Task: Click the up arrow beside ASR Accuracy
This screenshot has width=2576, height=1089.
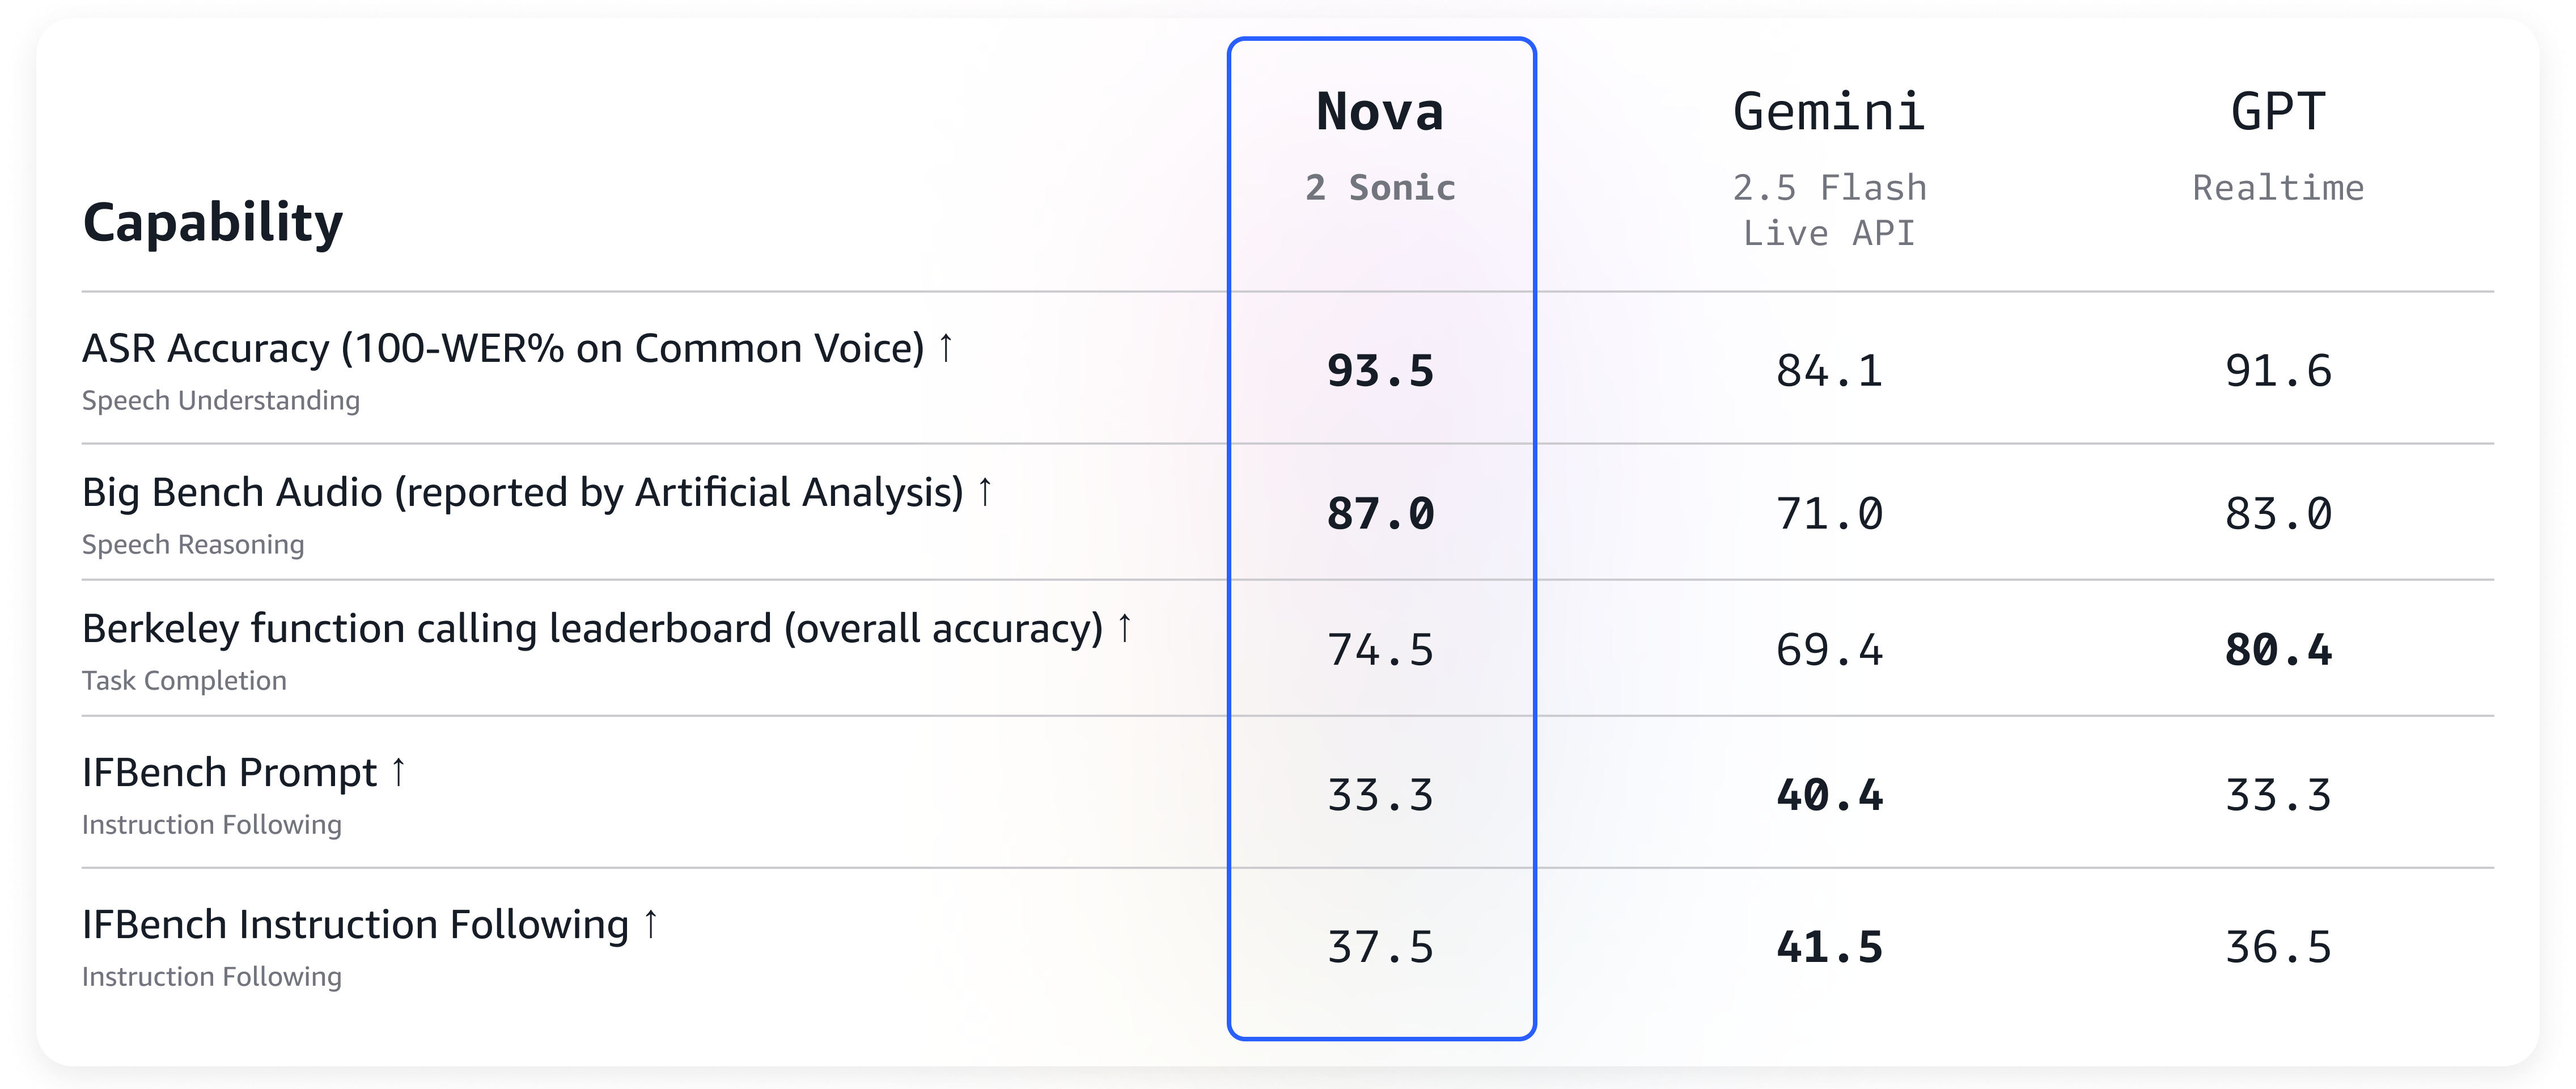Action: [x=945, y=348]
